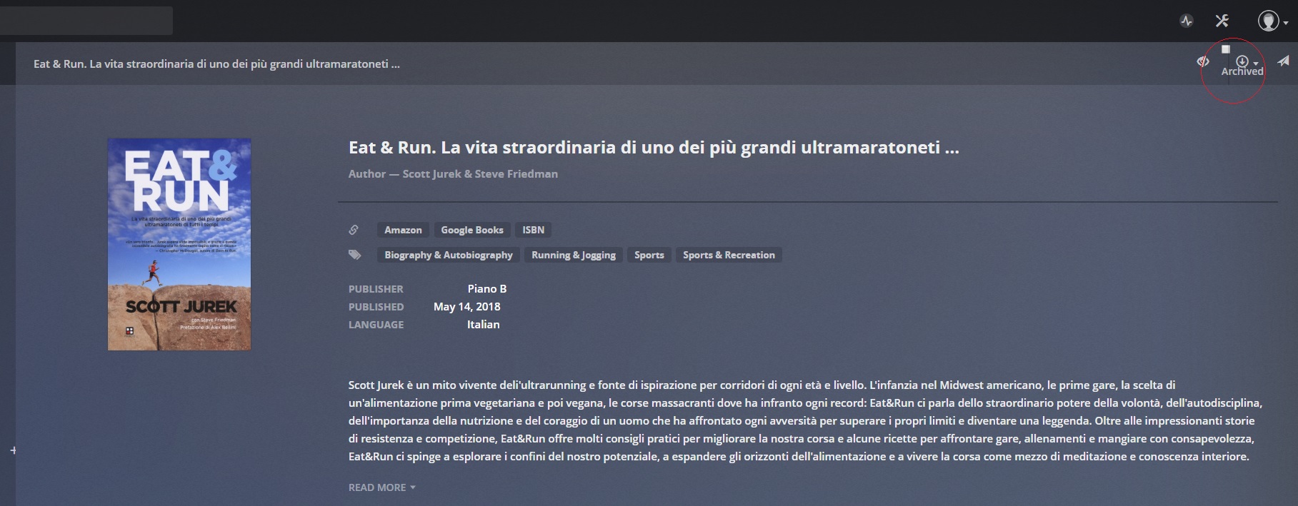Click the Italian language value
Image resolution: width=1298 pixels, height=506 pixels.
pyautogui.click(x=484, y=324)
